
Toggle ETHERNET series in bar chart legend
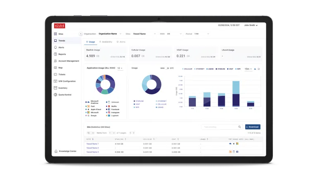click(199, 69)
